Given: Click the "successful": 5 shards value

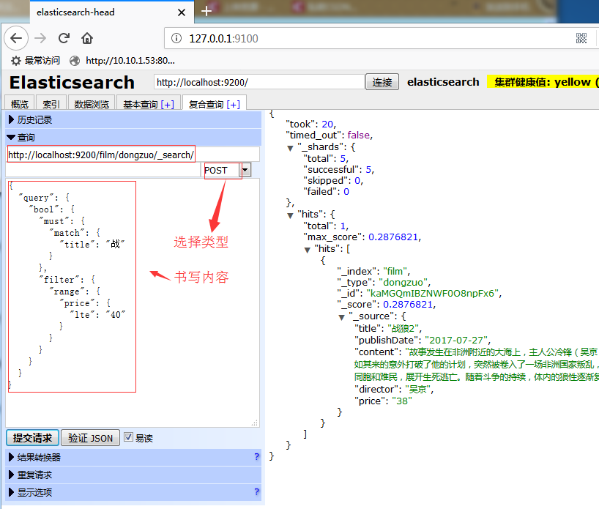Looking at the screenshot, I should pos(368,169).
